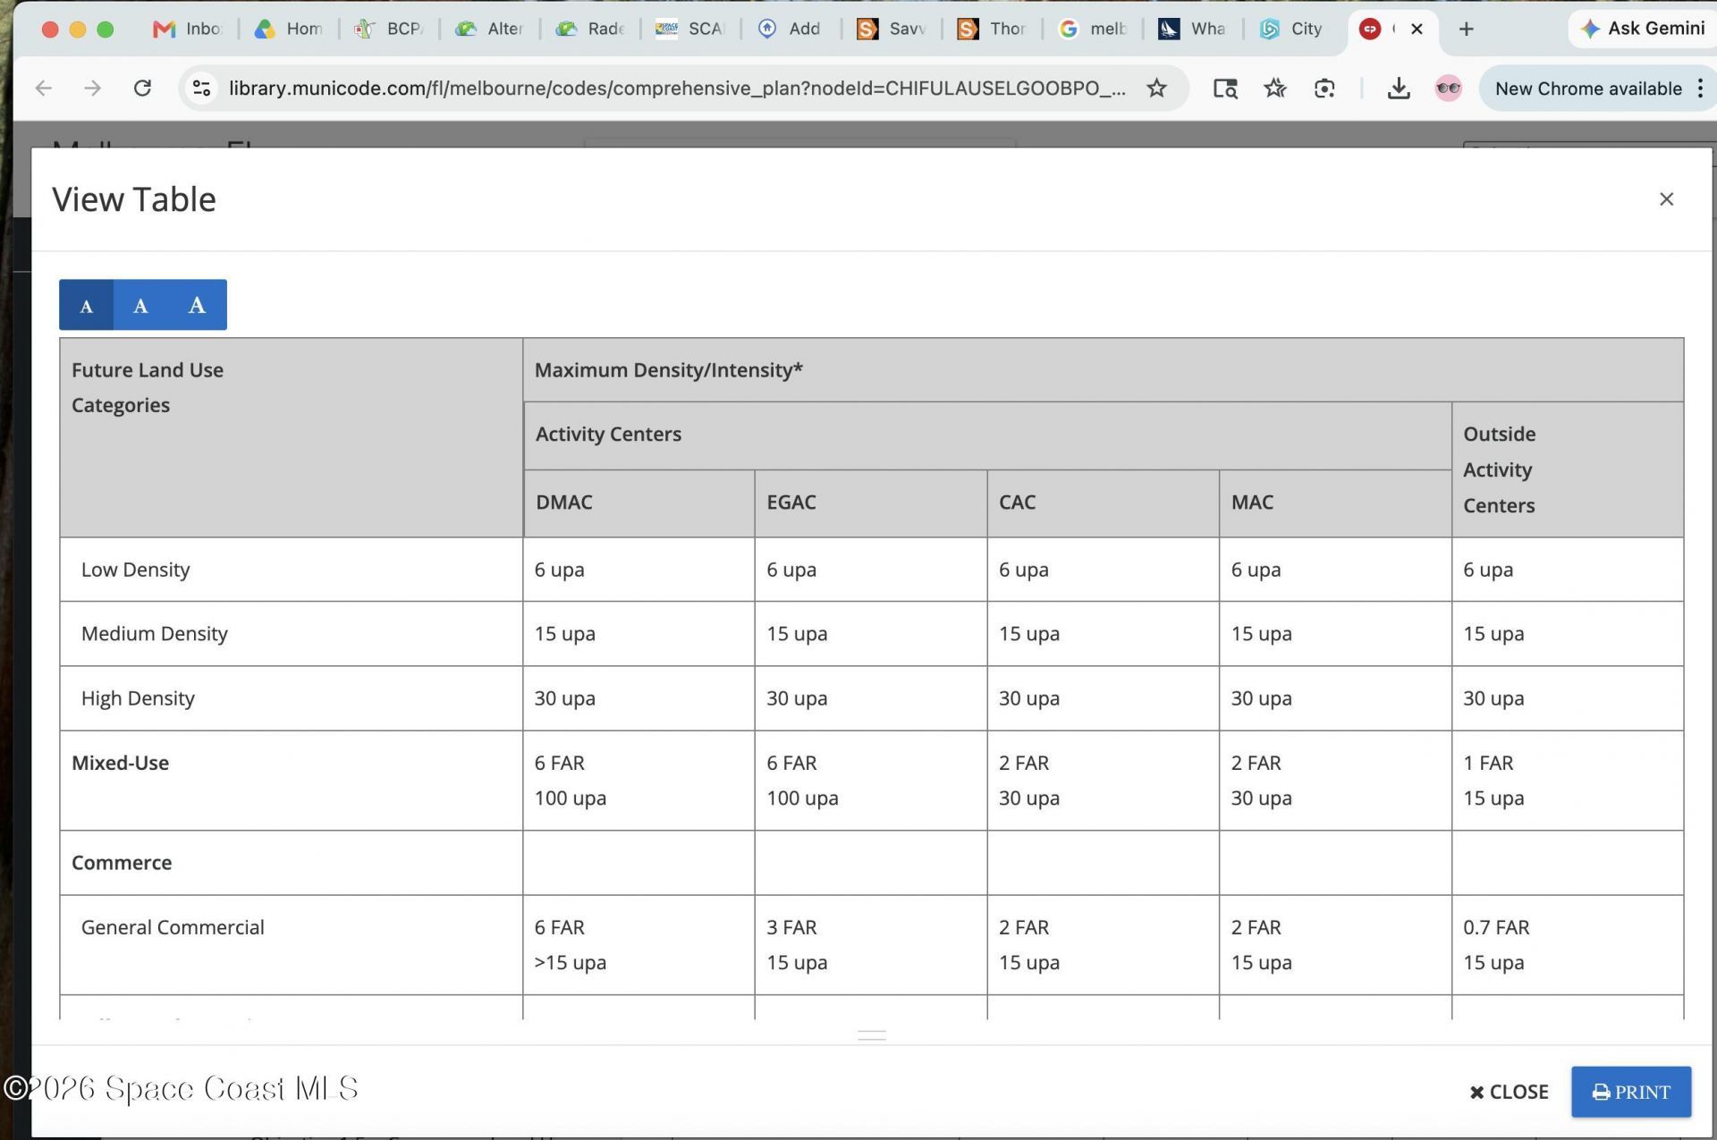Open the Chrome profile avatar icon
The image size is (1717, 1140).
1448,88
